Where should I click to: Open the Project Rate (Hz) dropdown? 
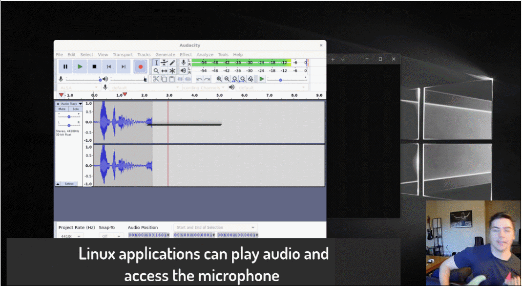click(x=79, y=236)
